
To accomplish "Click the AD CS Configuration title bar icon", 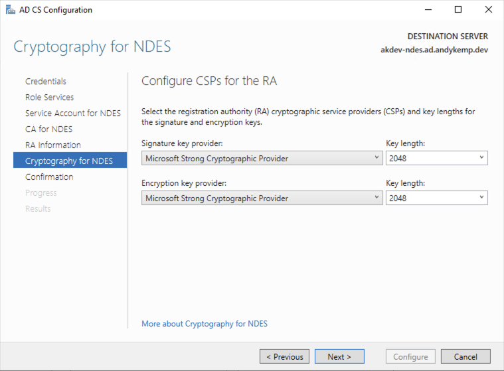I will [10, 10].
